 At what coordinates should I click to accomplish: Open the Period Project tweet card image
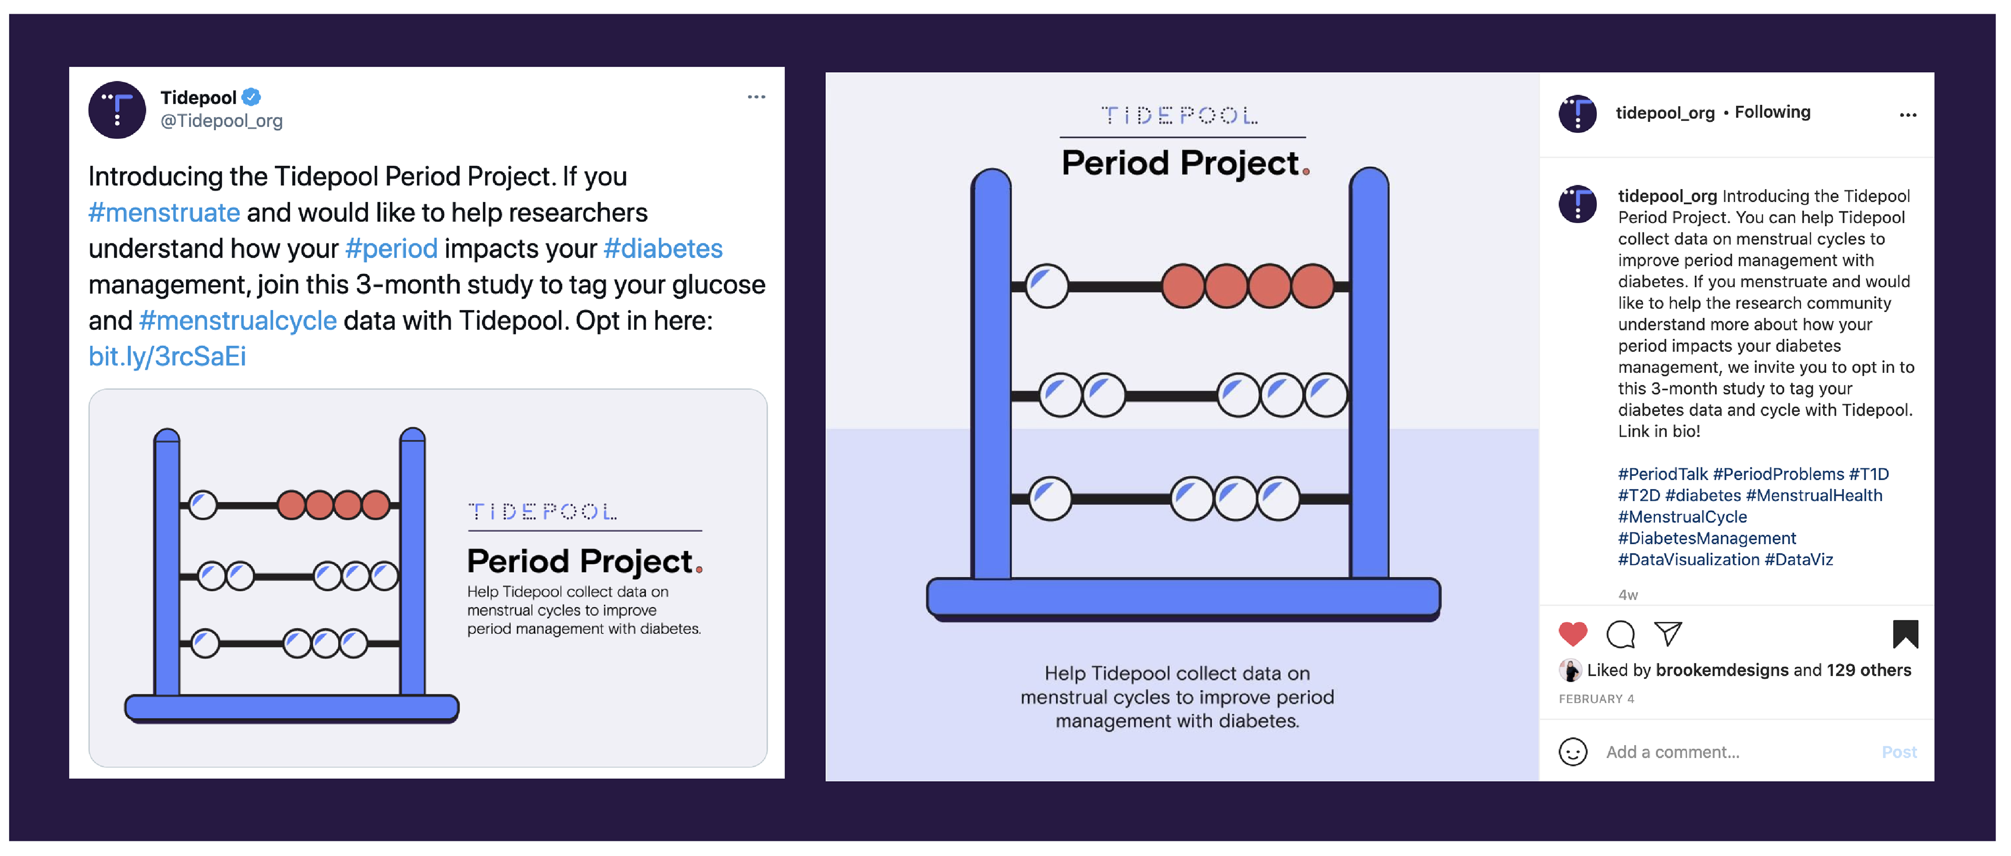428,578
